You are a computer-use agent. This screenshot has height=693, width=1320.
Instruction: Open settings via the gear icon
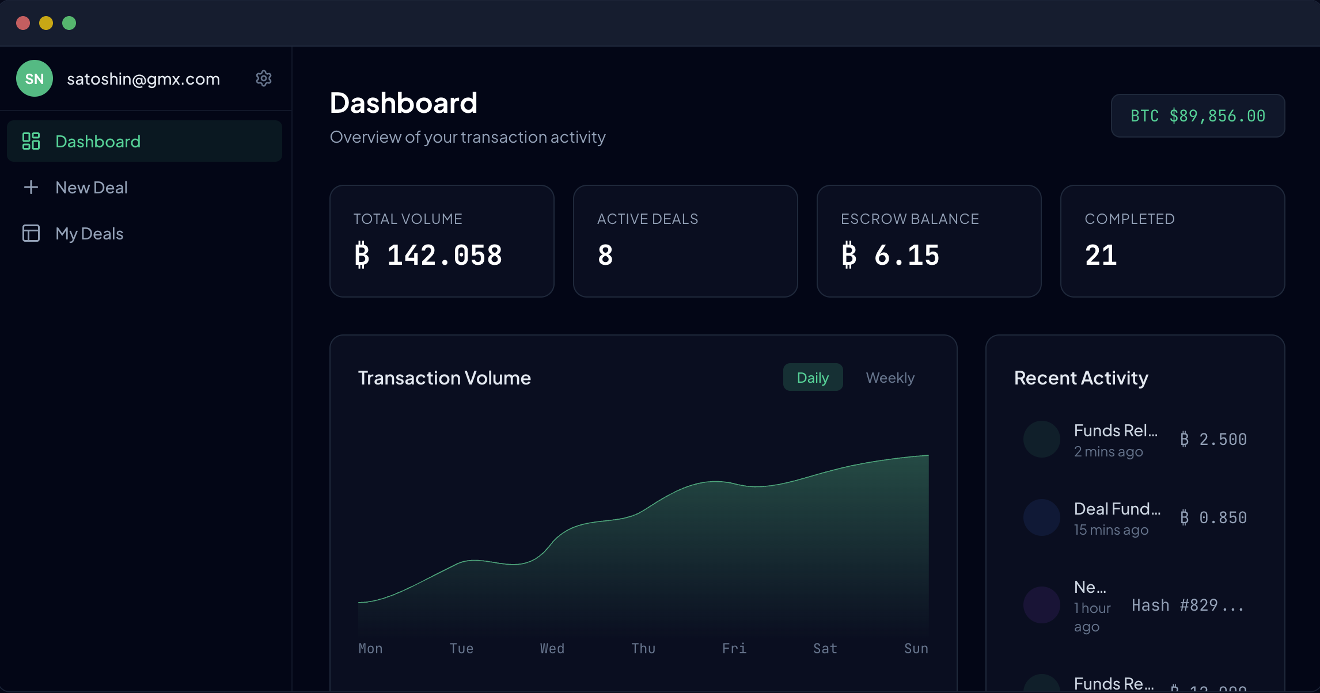[264, 78]
